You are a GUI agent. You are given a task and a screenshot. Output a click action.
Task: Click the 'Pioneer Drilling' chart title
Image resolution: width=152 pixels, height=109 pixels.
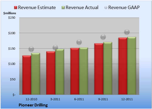pyautogui.click(x=33, y=105)
